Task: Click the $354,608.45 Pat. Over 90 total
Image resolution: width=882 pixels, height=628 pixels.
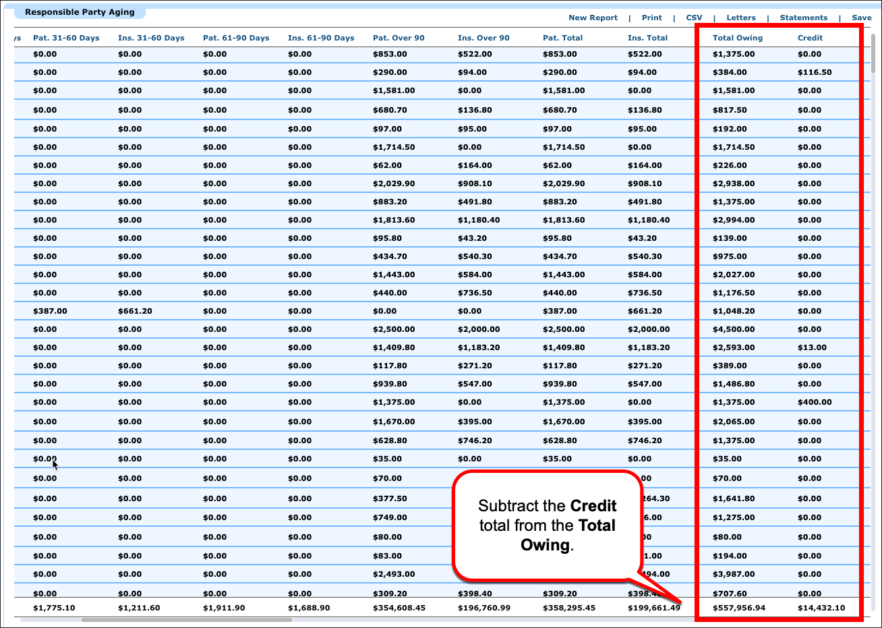Action: tap(399, 608)
